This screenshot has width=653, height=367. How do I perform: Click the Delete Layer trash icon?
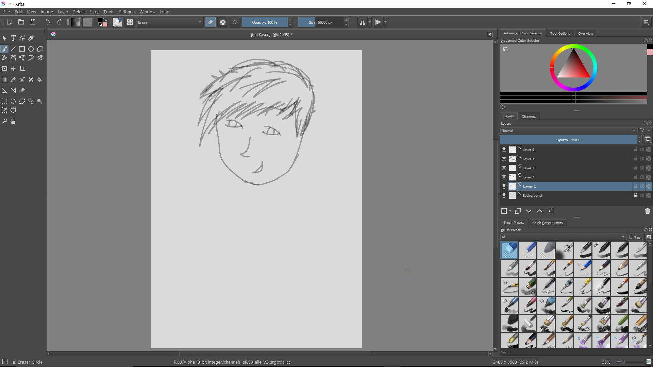tap(647, 211)
